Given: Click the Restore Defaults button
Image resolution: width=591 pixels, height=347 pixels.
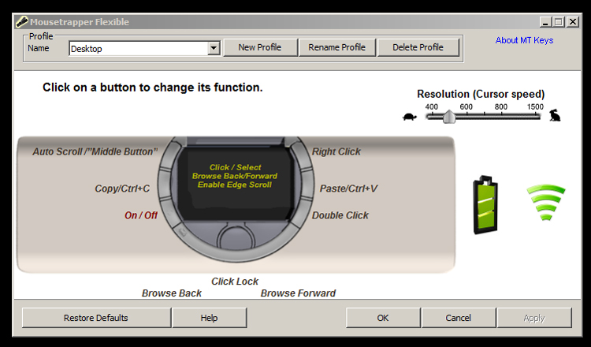Looking at the screenshot, I should tap(96, 318).
